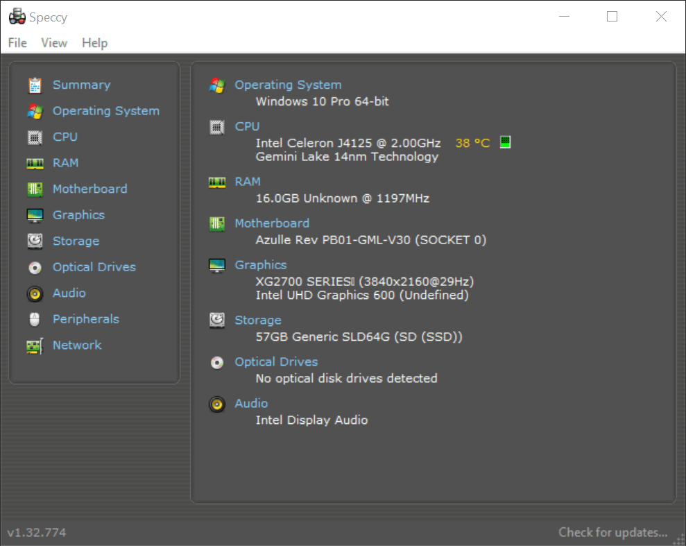The width and height of the screenshot is (686, 546).
Task: Maximize the Speccy window
Action: pyautogui.click(x=612, y=17)
